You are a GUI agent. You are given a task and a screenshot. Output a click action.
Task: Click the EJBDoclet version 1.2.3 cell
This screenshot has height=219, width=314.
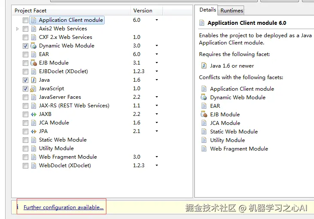point(139,71)
